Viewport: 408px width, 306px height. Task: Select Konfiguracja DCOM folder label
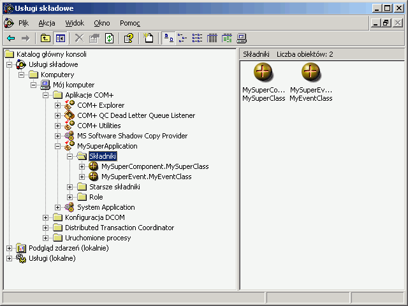tap(95, 217)
